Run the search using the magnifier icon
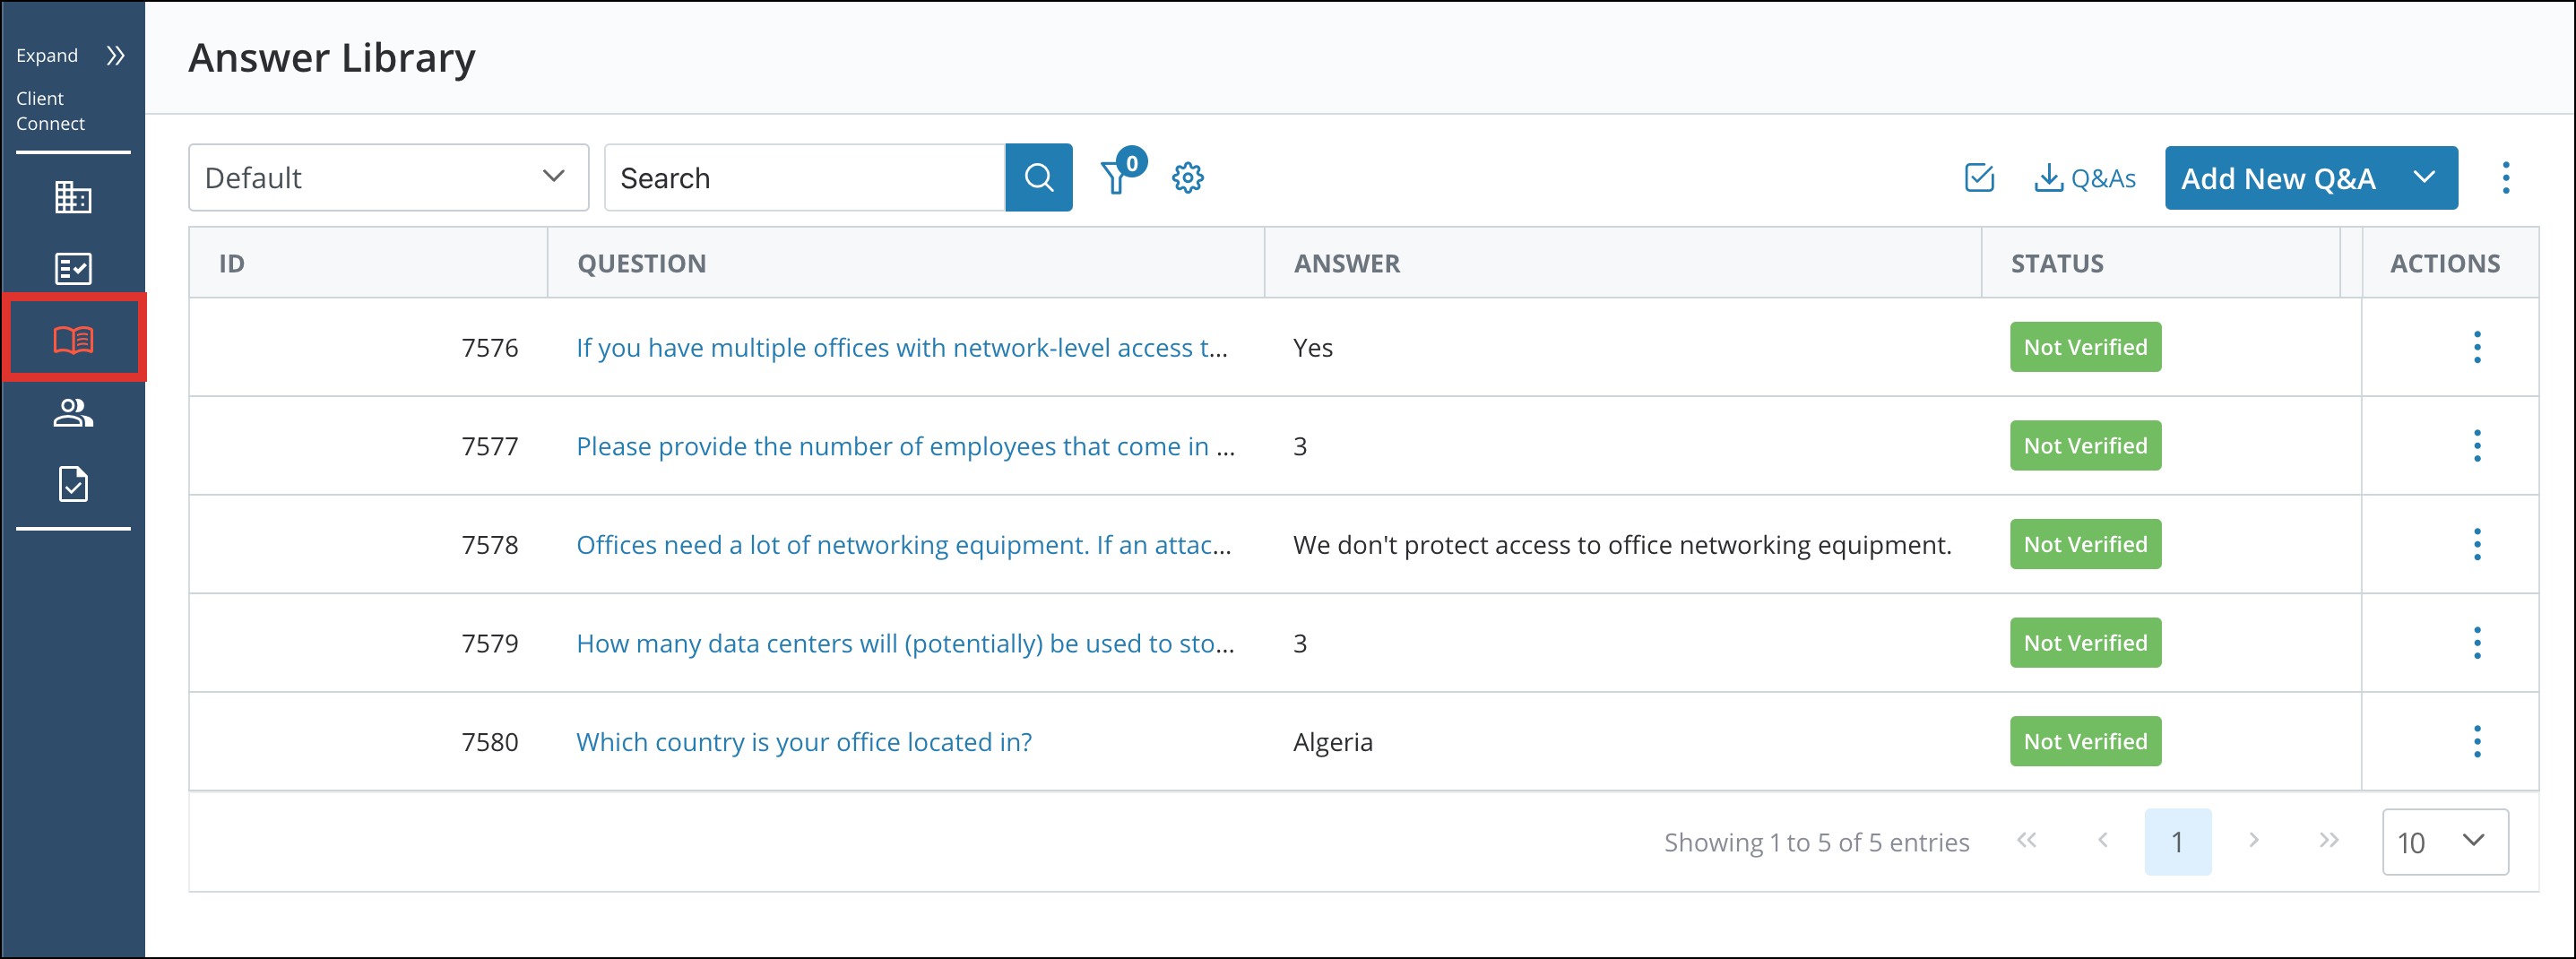 click(1039, 177)
